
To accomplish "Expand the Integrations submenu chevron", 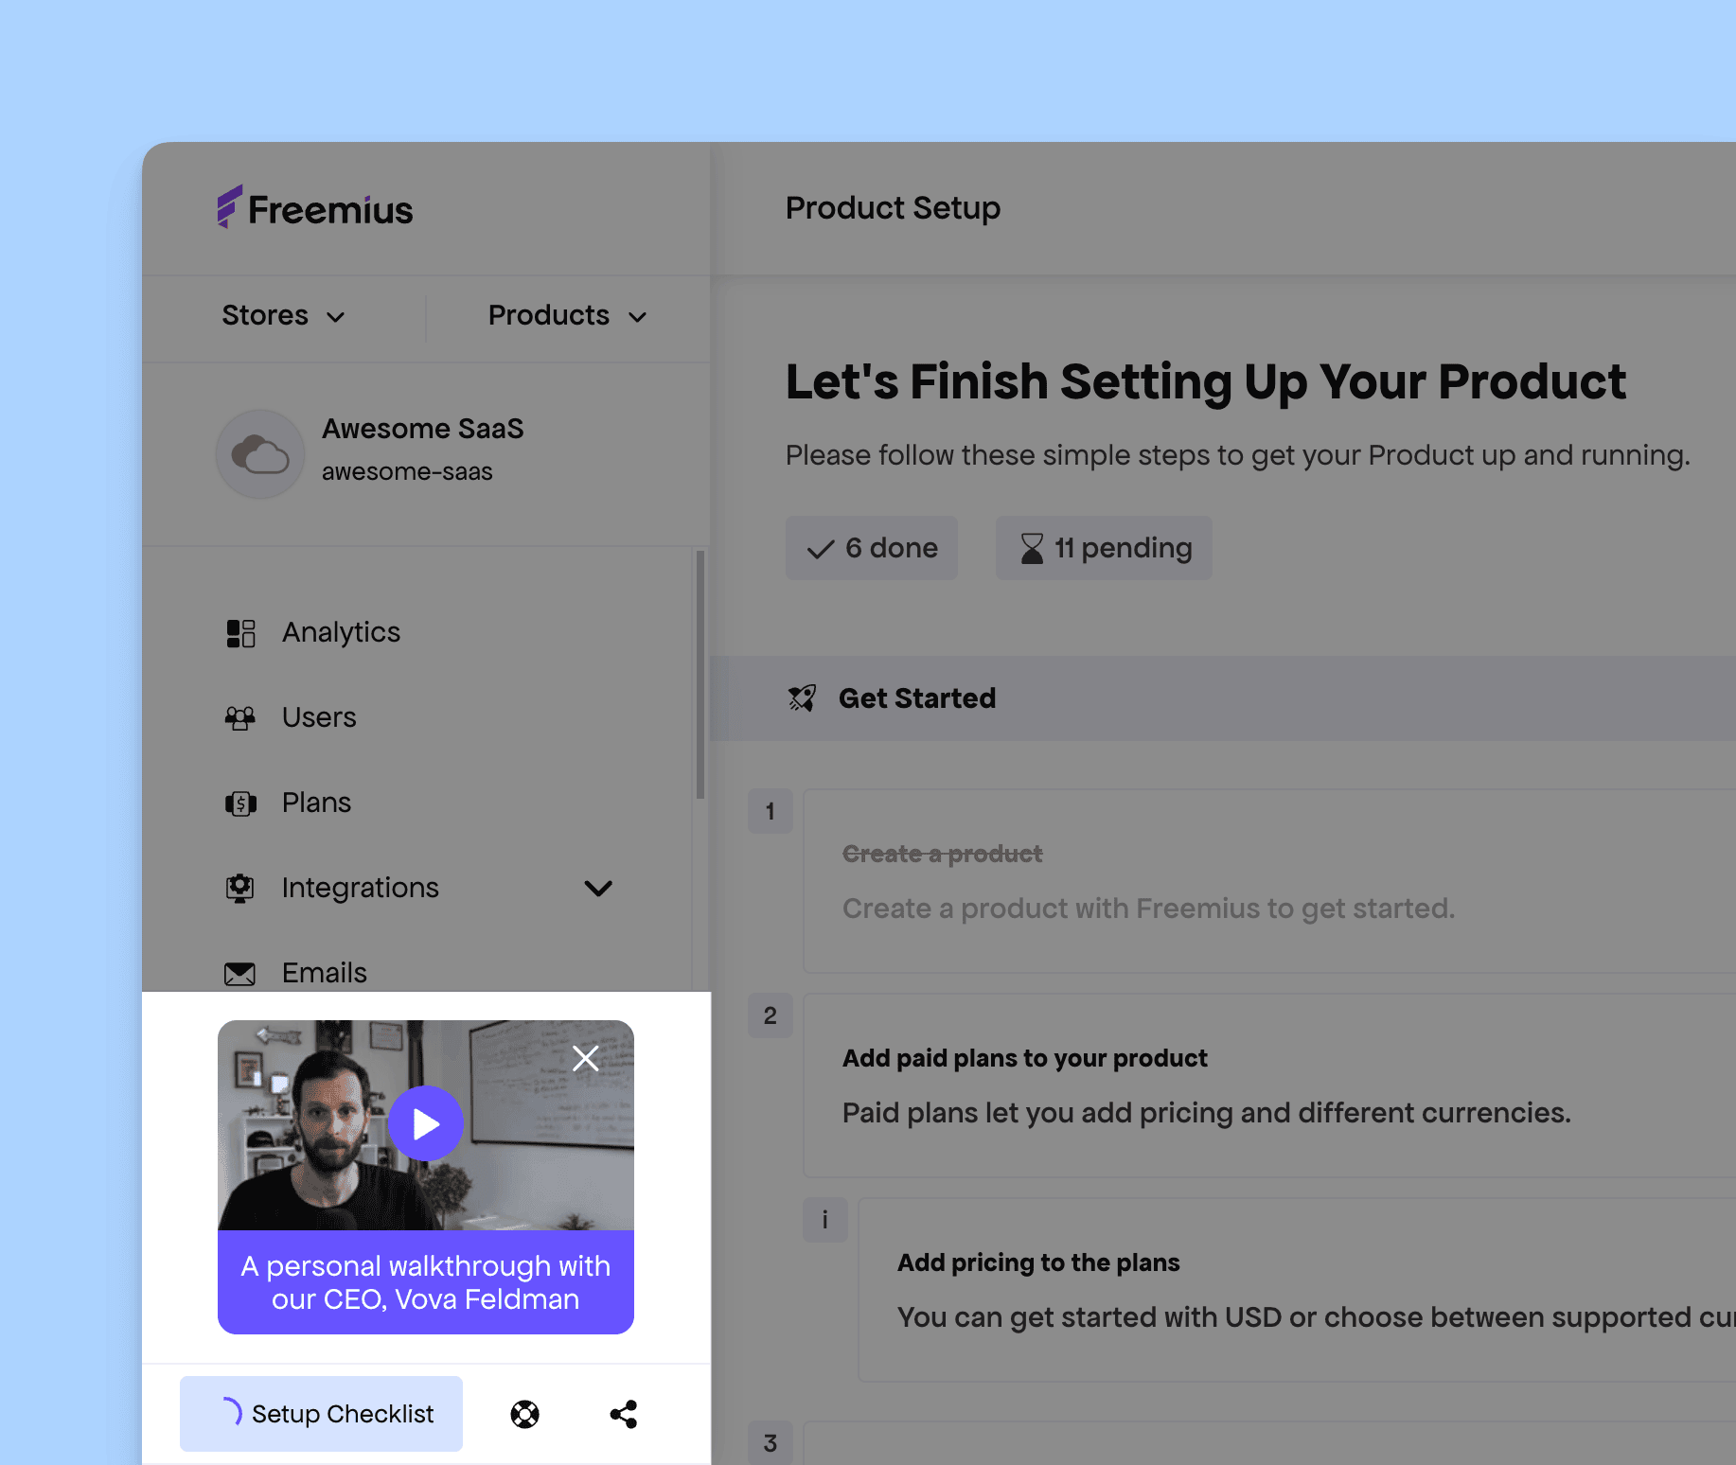I will (x=598, y=889).
